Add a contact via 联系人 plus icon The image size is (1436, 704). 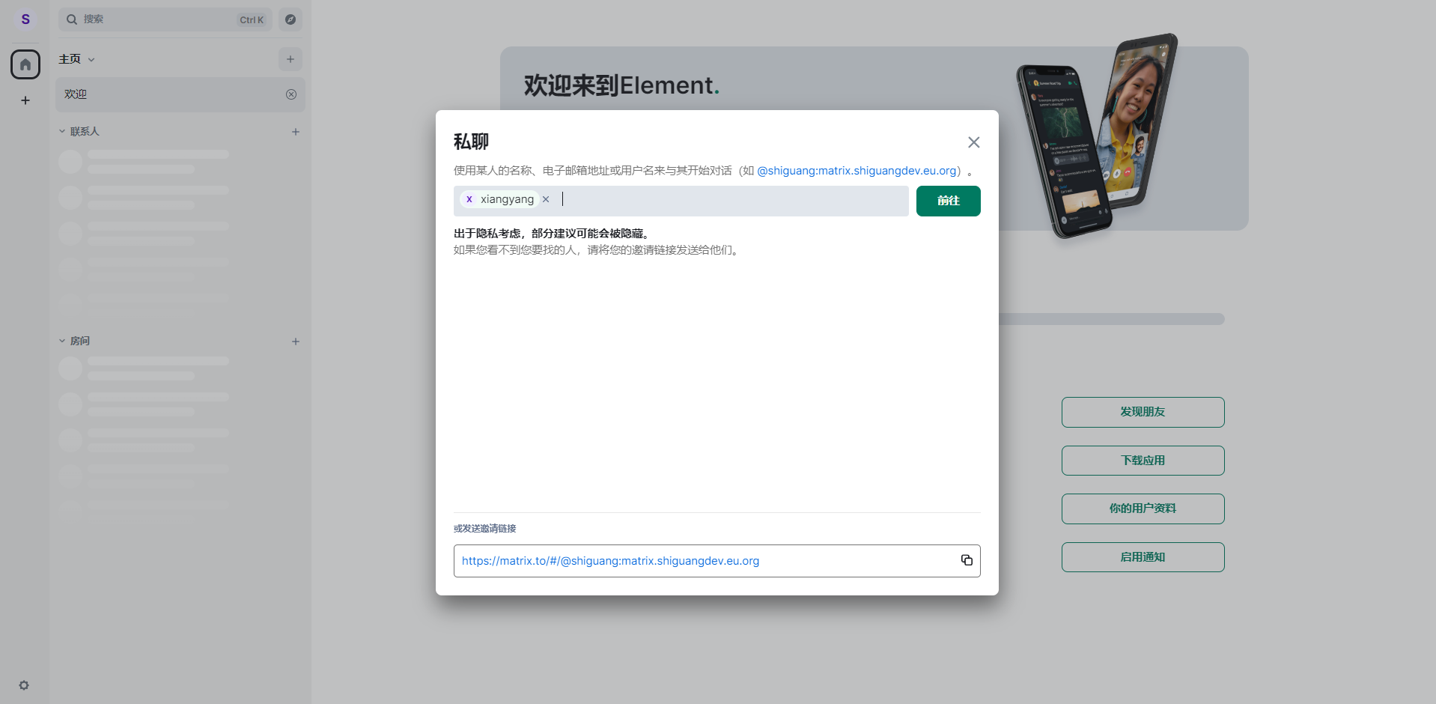296,132
